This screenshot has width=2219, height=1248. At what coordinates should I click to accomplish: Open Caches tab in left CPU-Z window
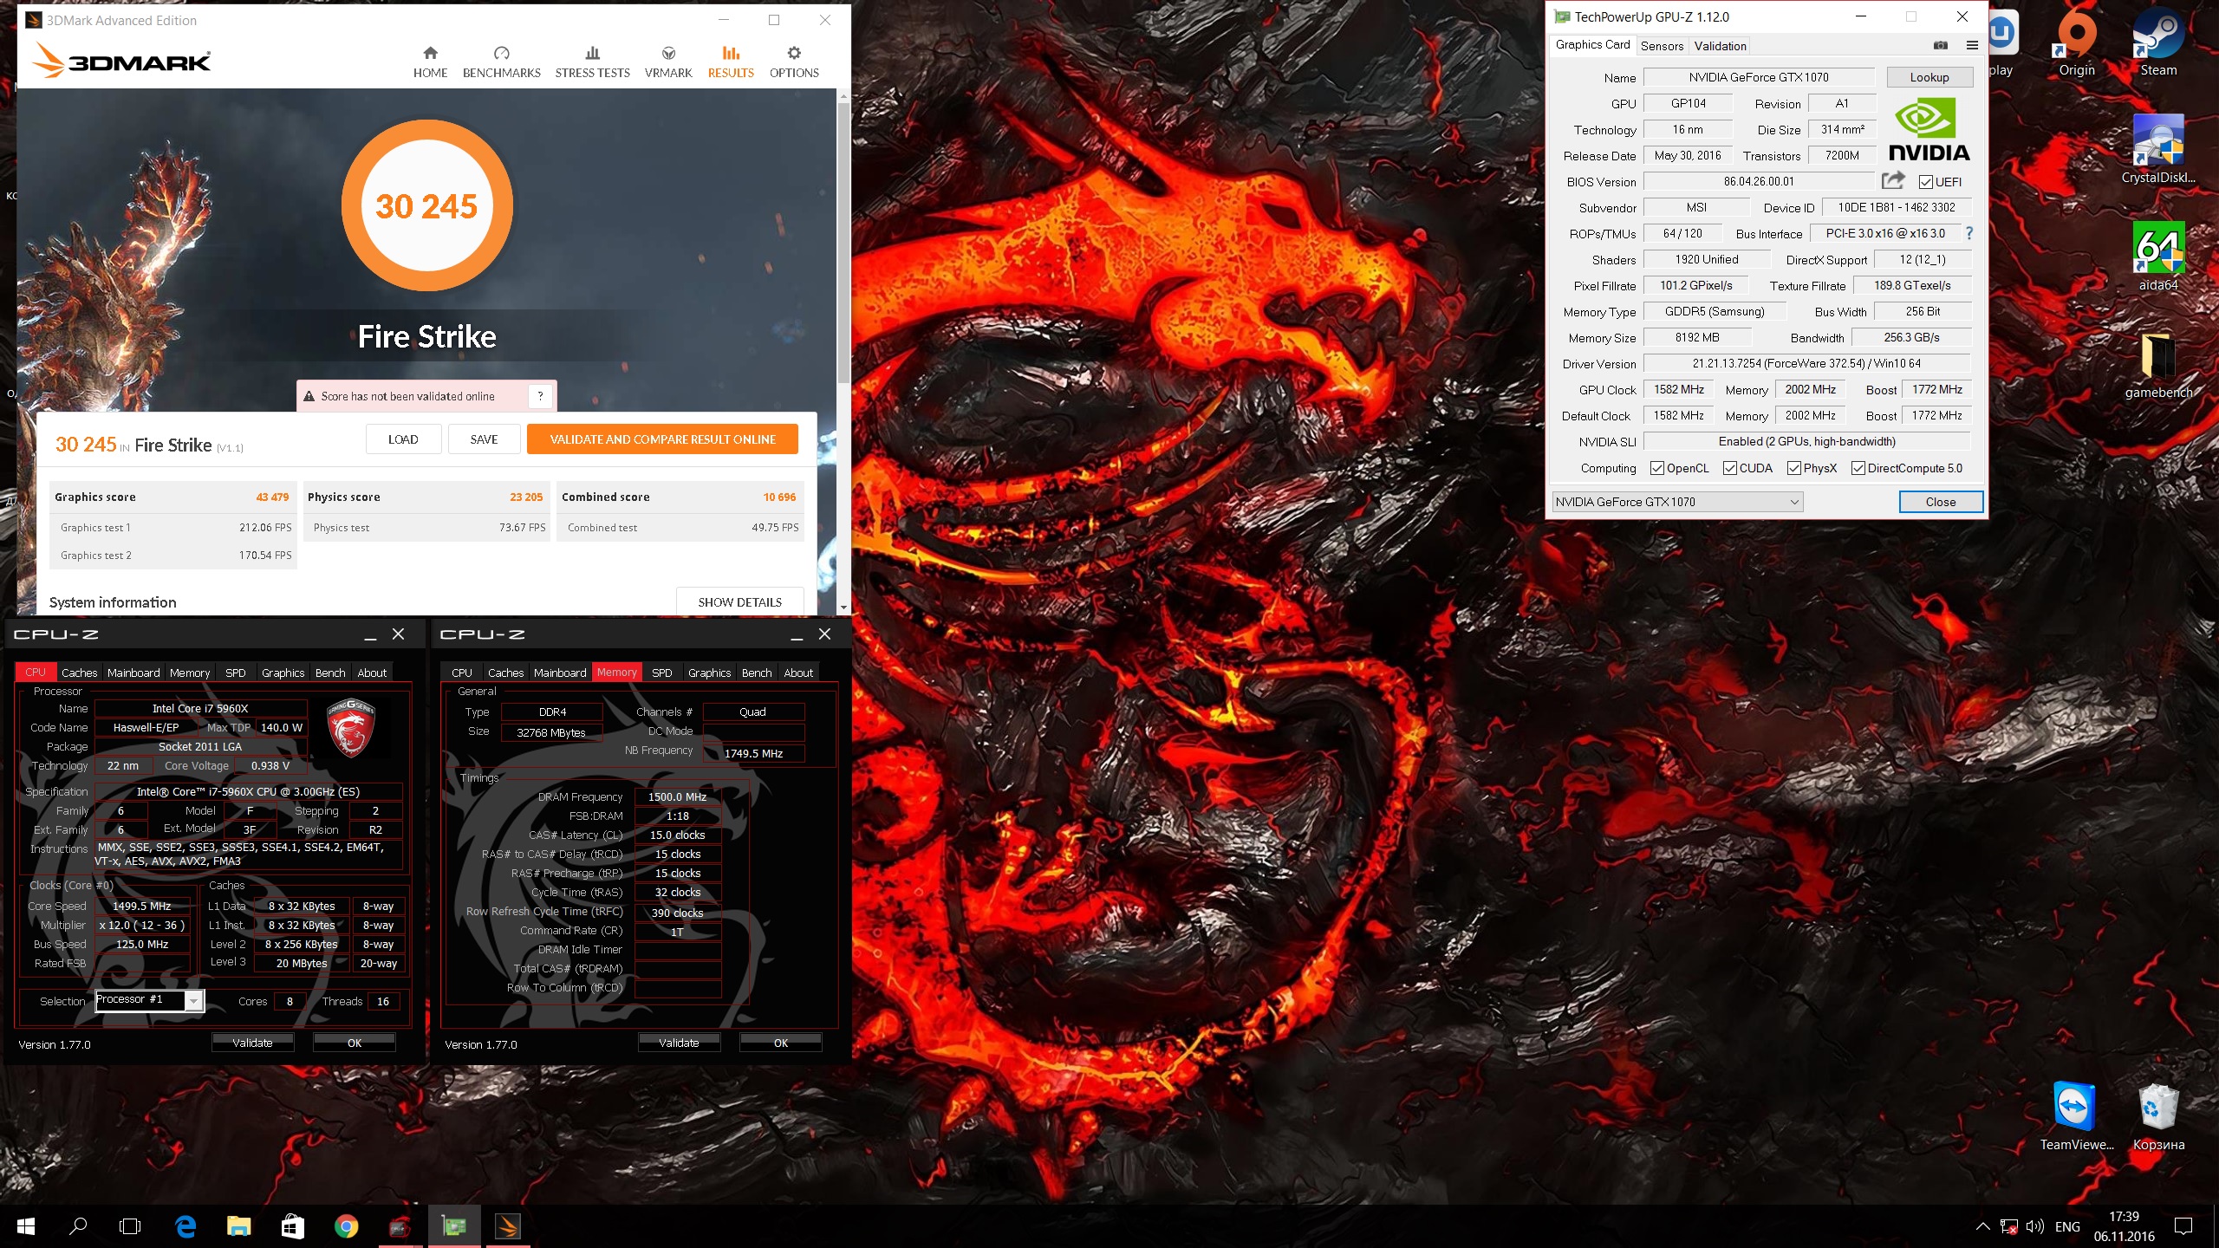coord(79,673)
